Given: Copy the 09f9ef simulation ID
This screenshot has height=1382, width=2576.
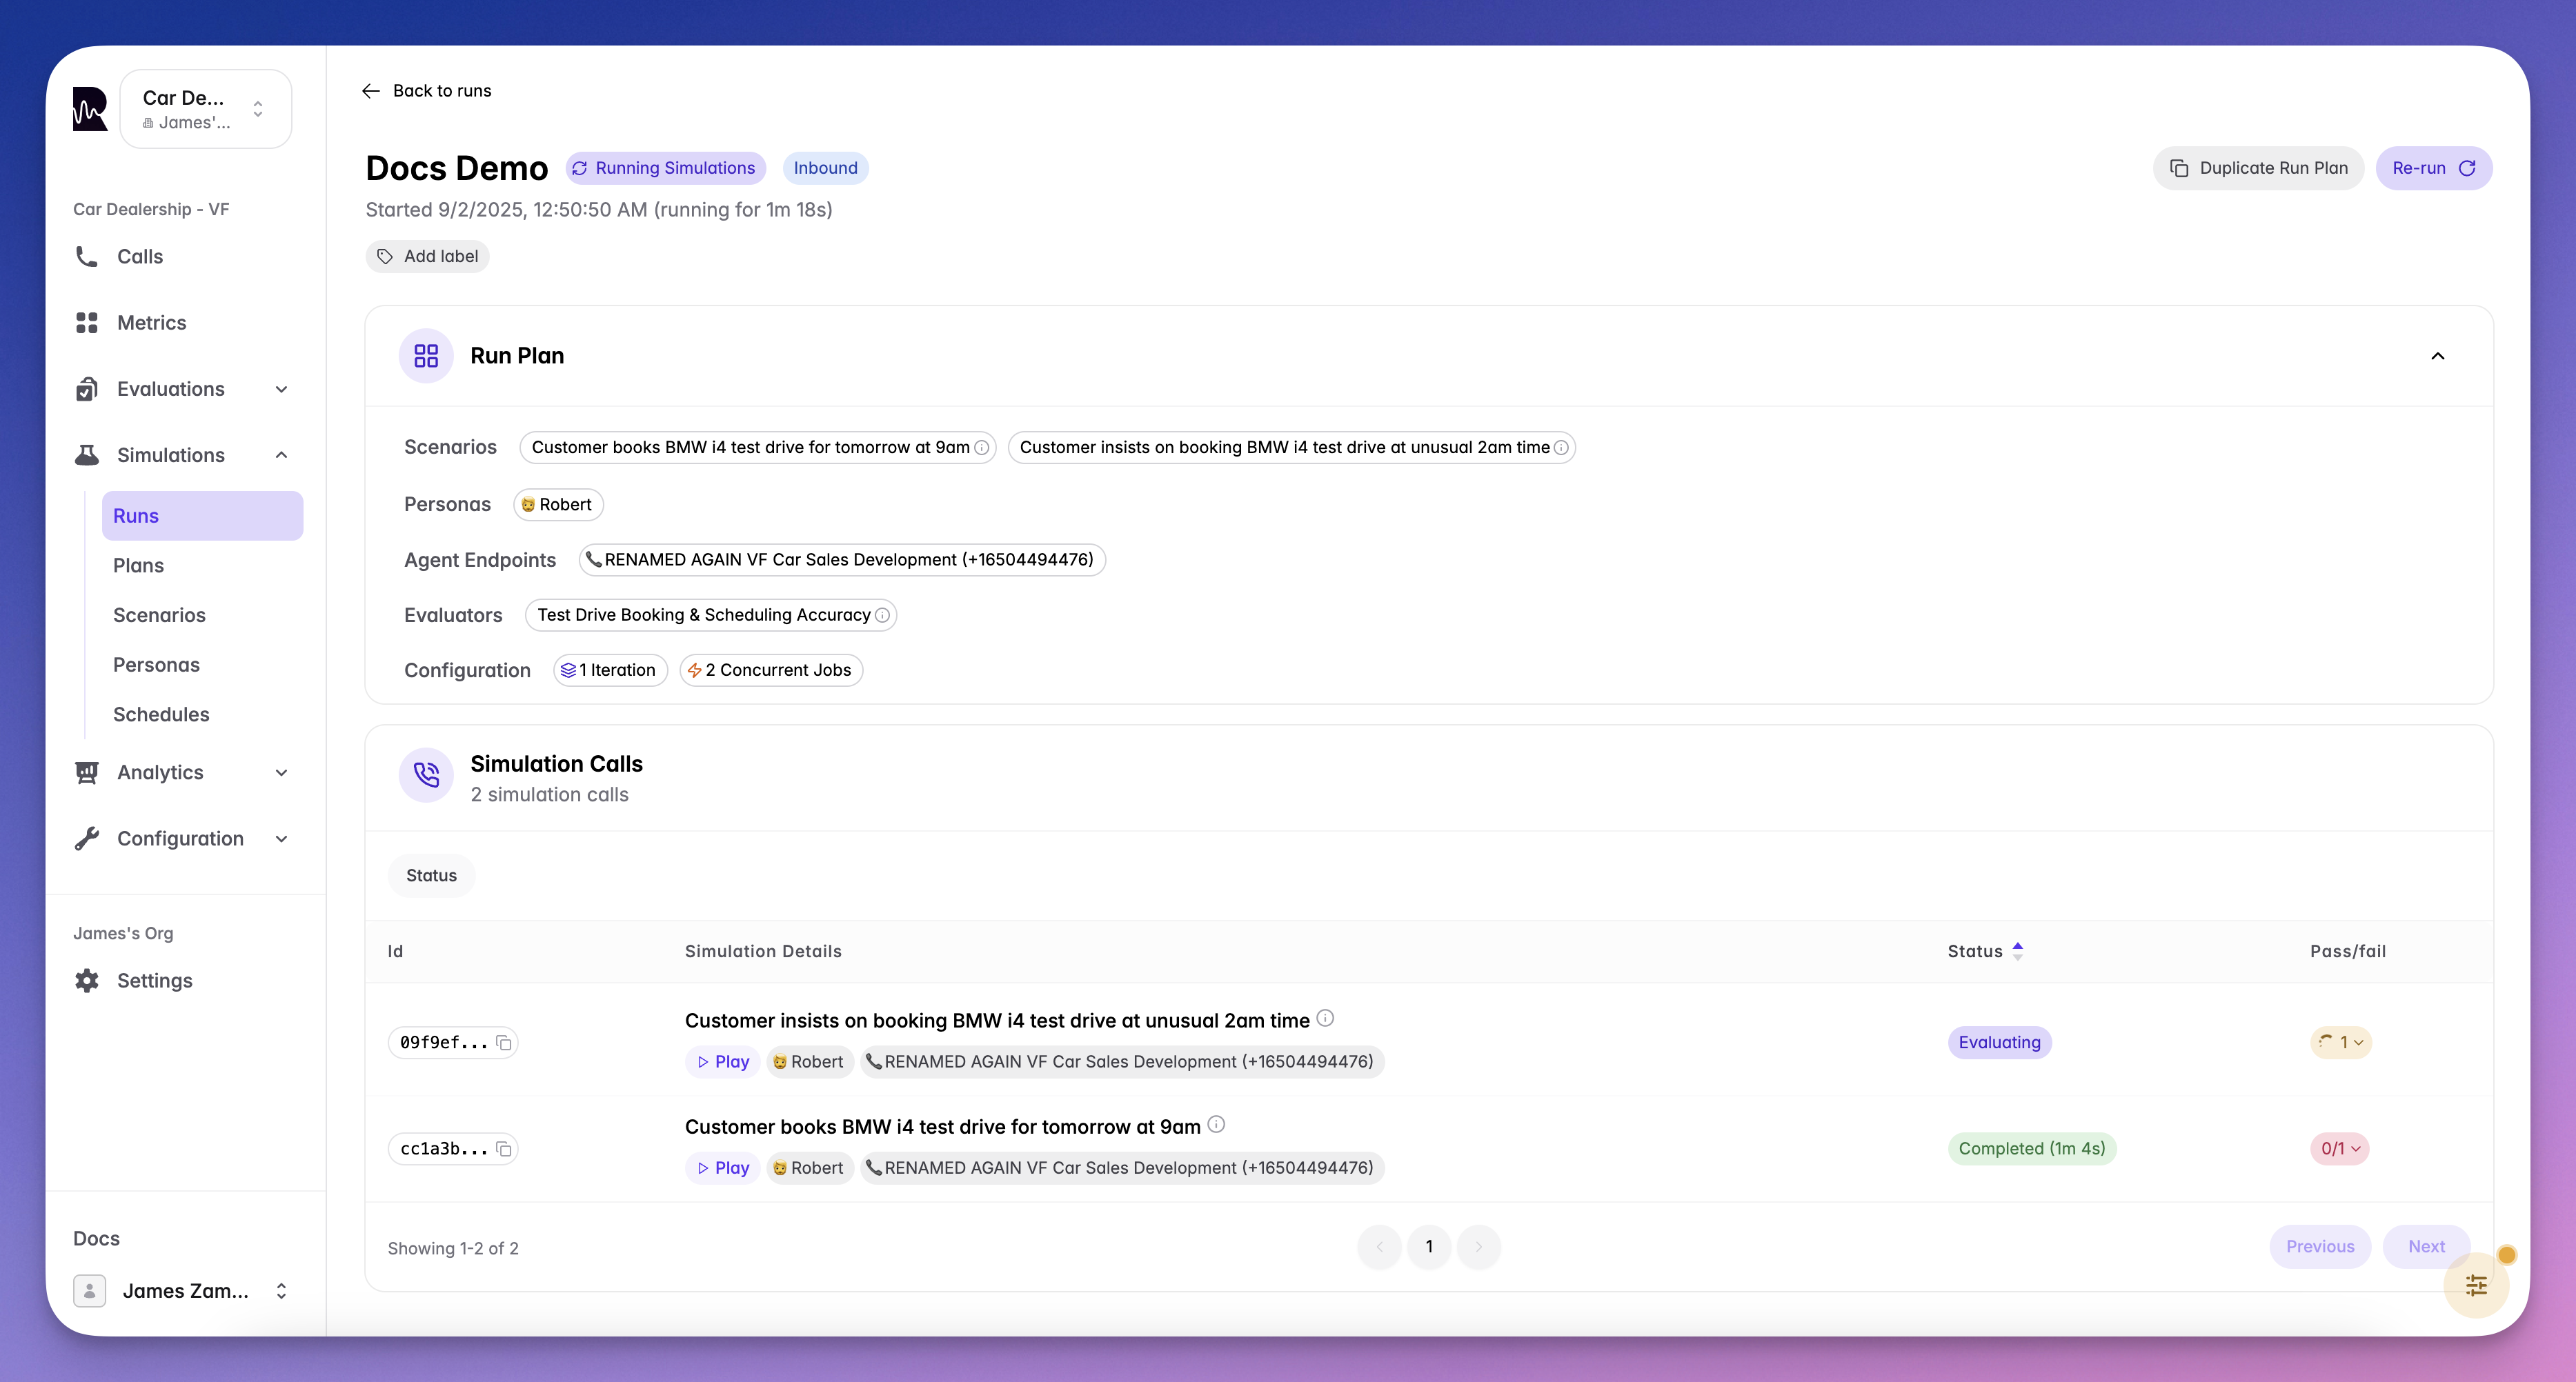Looking at the screenshot, I should 504,1042.
